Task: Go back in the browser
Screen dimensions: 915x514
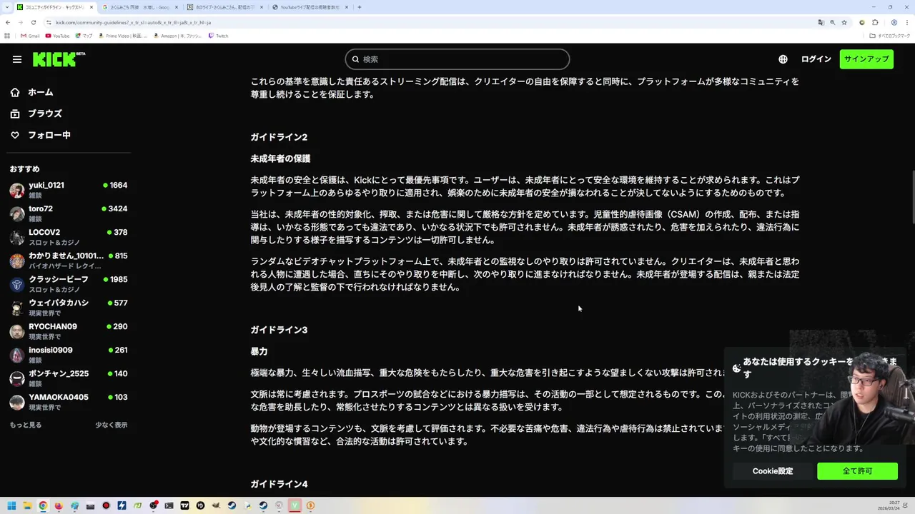Action: tap(8, 22)
